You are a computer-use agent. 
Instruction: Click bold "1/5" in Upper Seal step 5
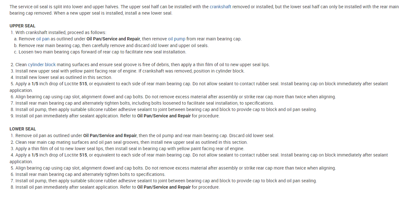35,84
